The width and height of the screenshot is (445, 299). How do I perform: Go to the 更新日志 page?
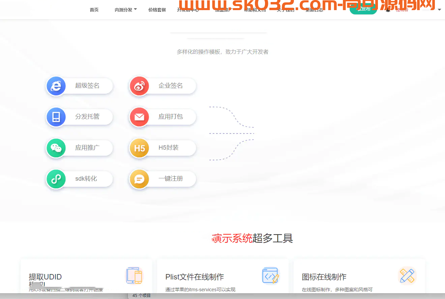[x=314, y=10]
